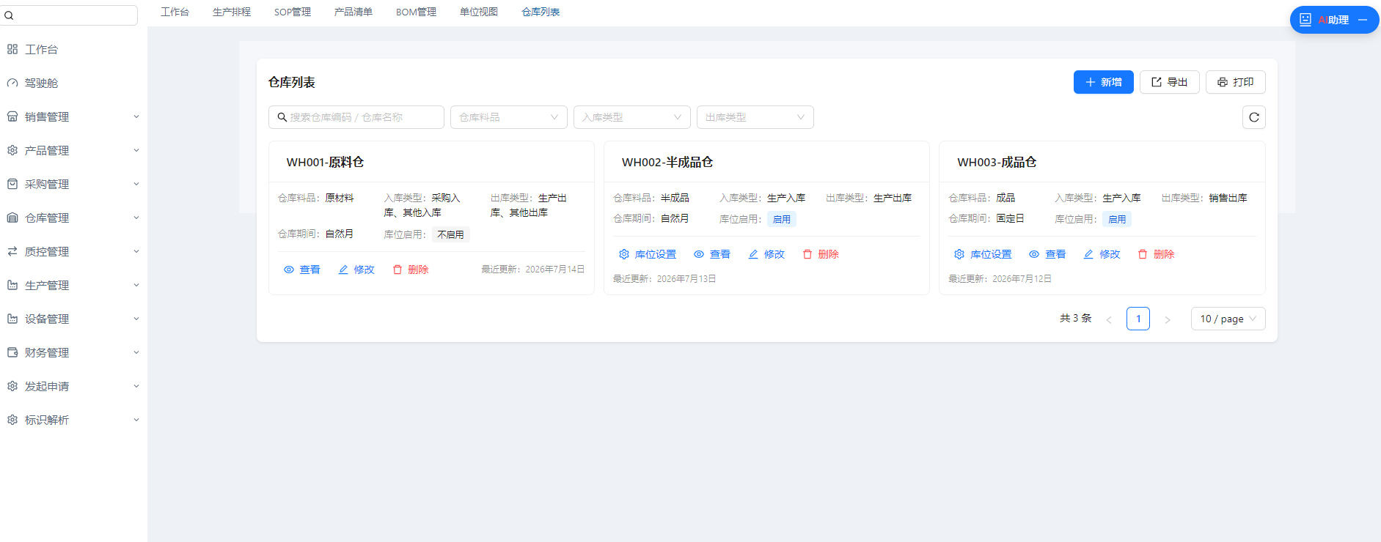The height and width of the screenshot is (542, 1381).
Task: Expand 采购管理 in the sidebar
Action: pos(73,184)
